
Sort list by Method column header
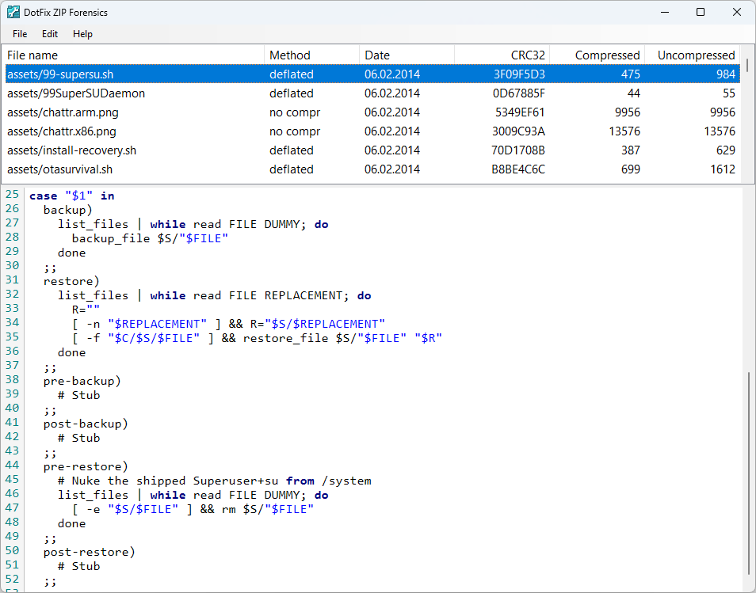point(311,55)
